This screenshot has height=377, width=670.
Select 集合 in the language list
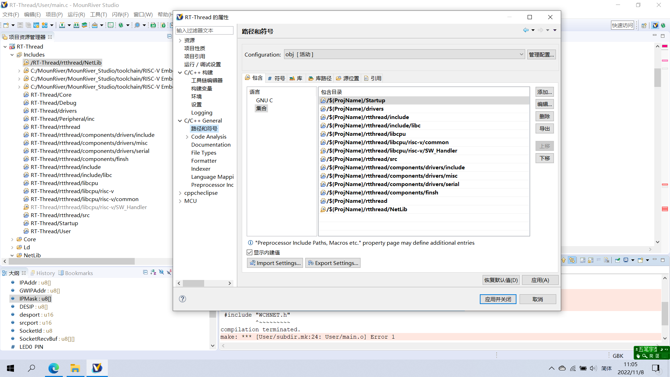click(261, 108)
